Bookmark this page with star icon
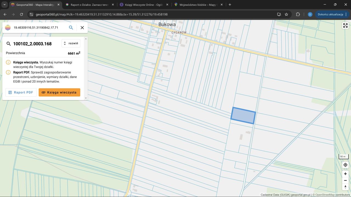The height and width of the screenshot is (197, 351). tap(286, 14)
